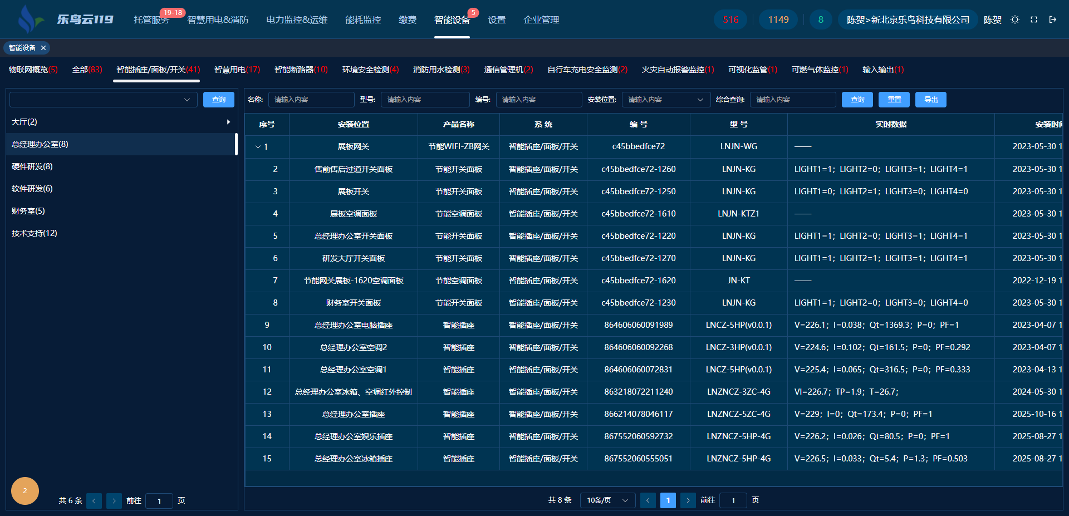Switch to 可燃气体监控(1) tab
The width and height of the screenshot is (1069, 516).
pyautogui.click(x=820, y=70)
